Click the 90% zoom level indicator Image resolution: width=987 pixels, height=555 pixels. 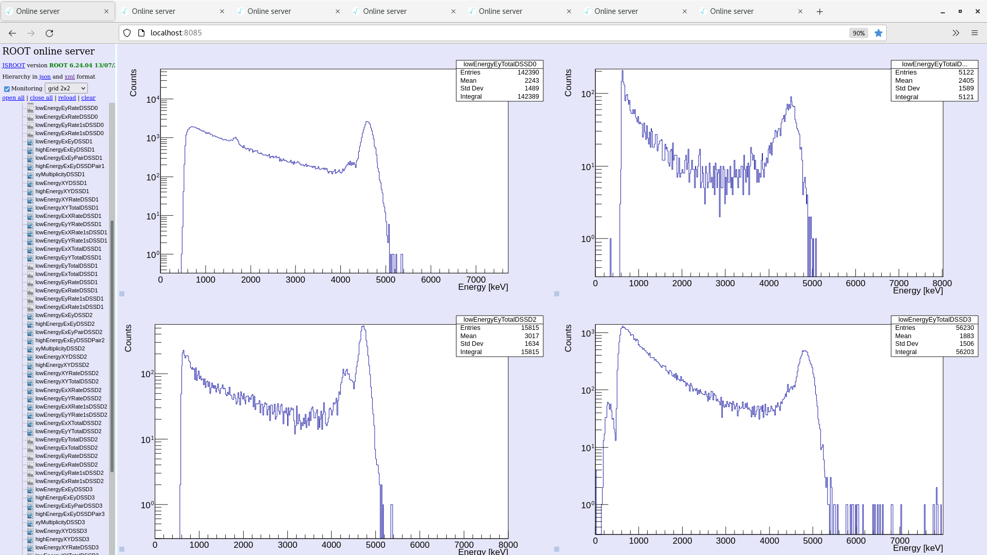858,33
